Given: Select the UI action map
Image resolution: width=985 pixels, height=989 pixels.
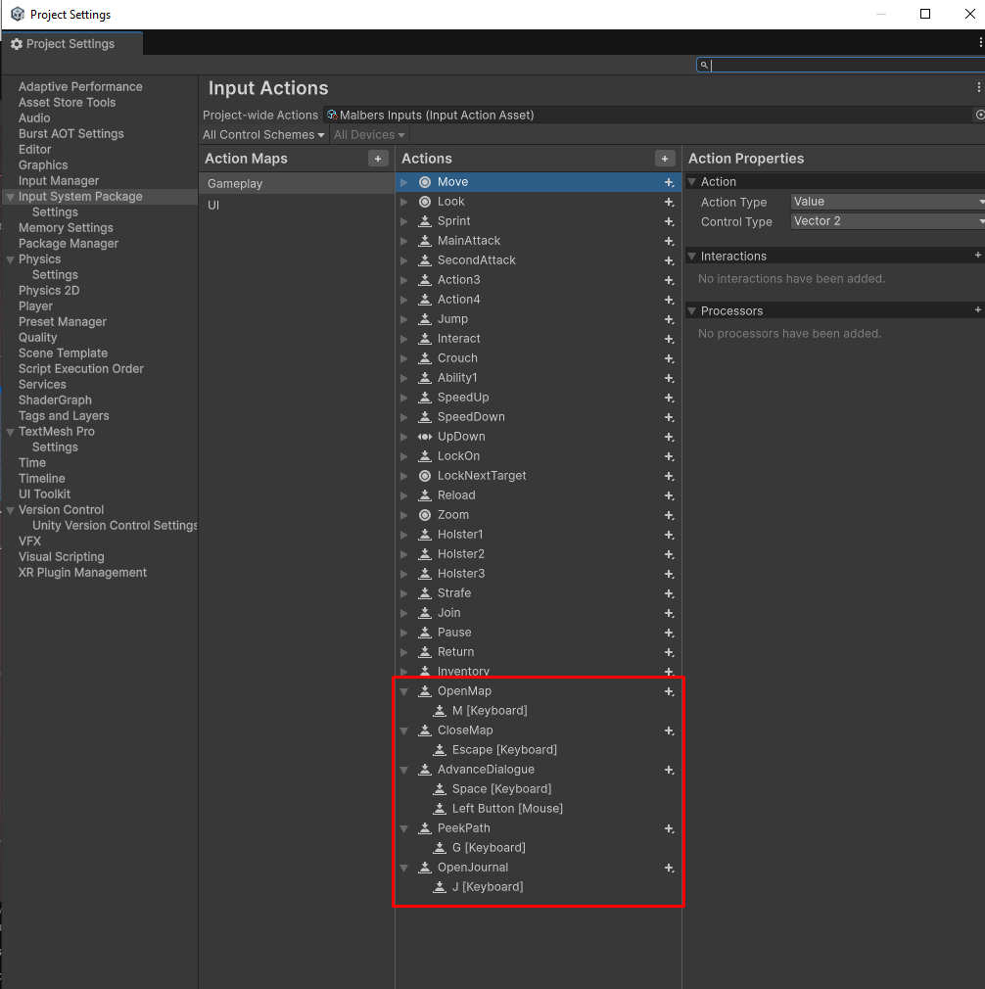Looking at the screenshot, I should click(213, 206).
